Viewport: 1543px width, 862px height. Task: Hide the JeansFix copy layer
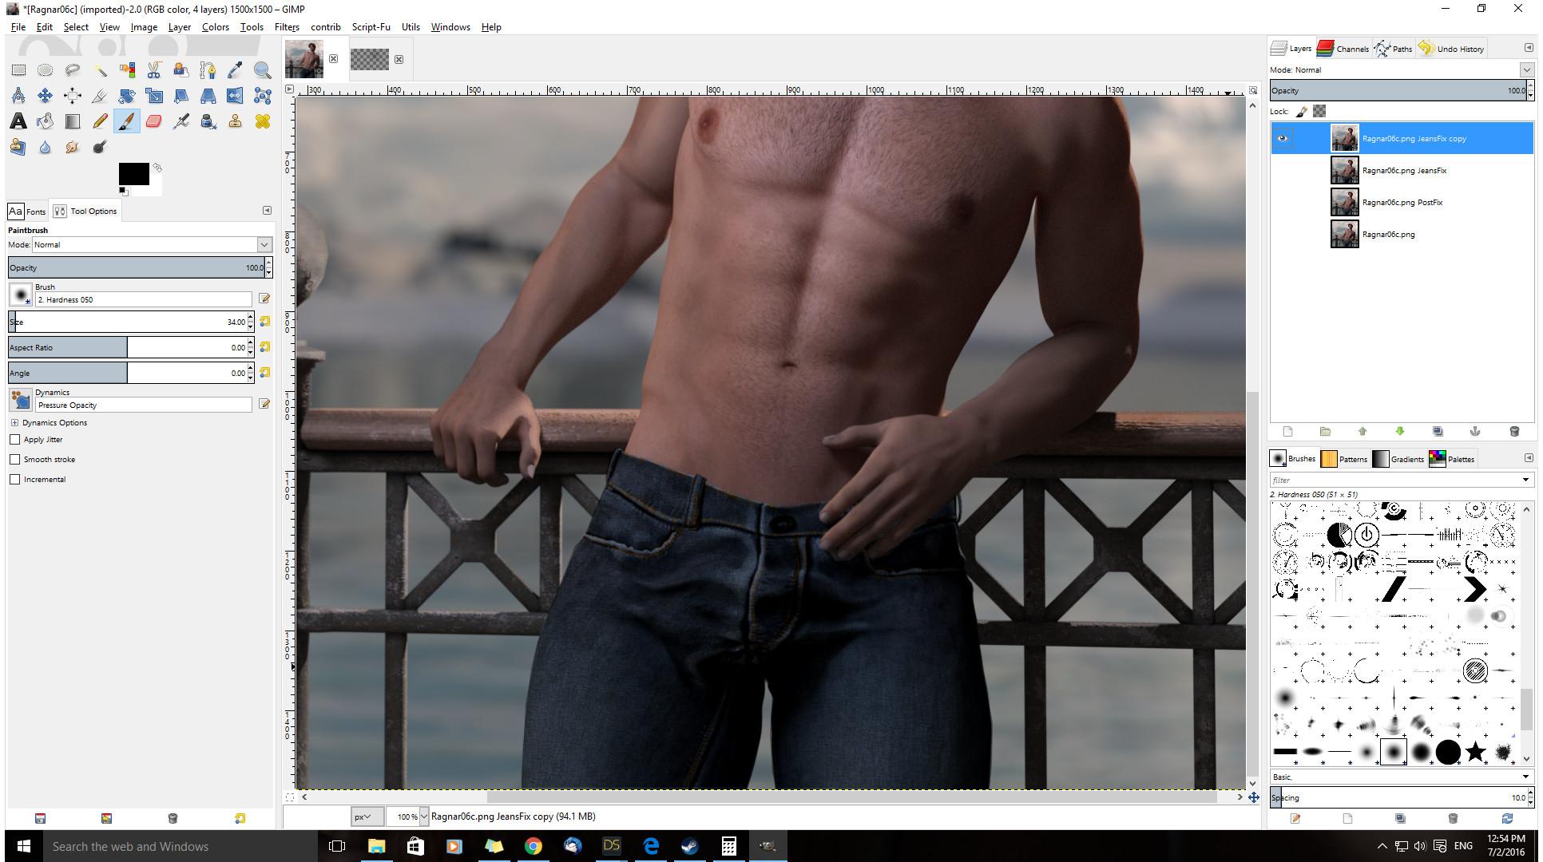point(1283,138)
